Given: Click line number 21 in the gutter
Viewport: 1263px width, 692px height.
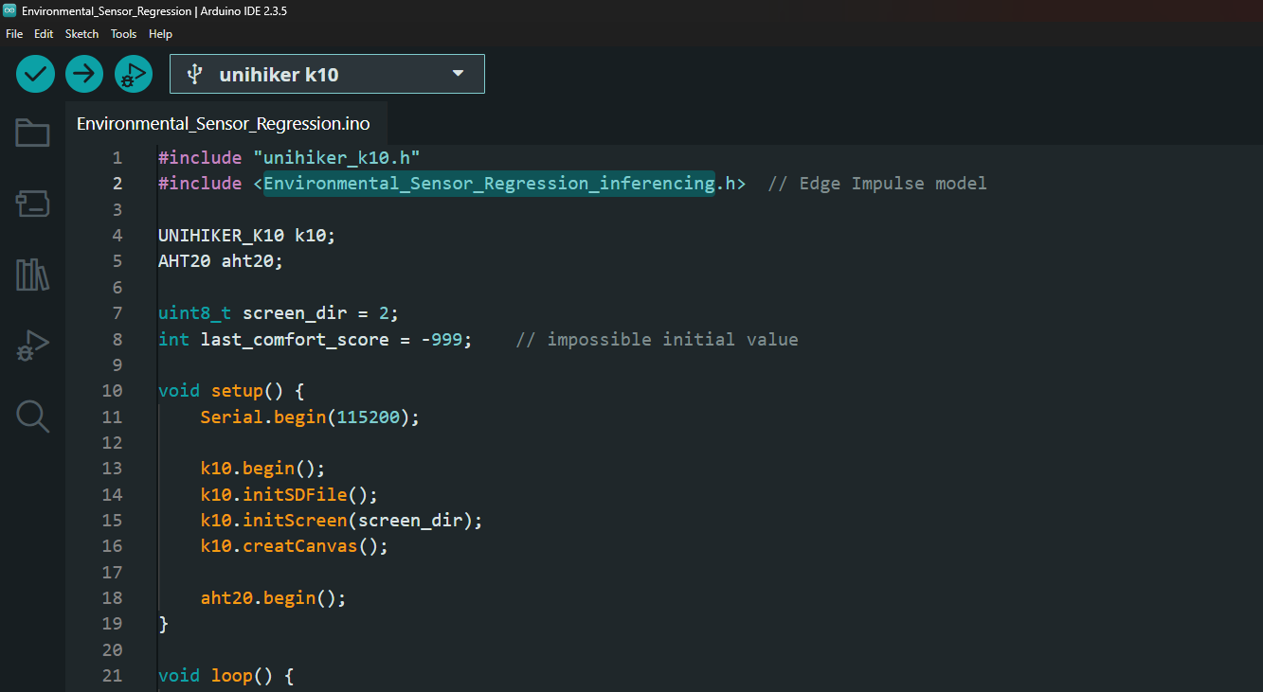Looking at the screenshot, I should click(112, 675).
